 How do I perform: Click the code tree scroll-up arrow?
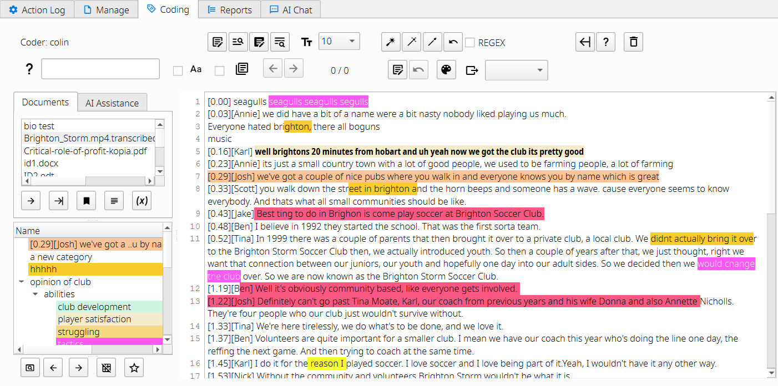[x=168, y=227]
